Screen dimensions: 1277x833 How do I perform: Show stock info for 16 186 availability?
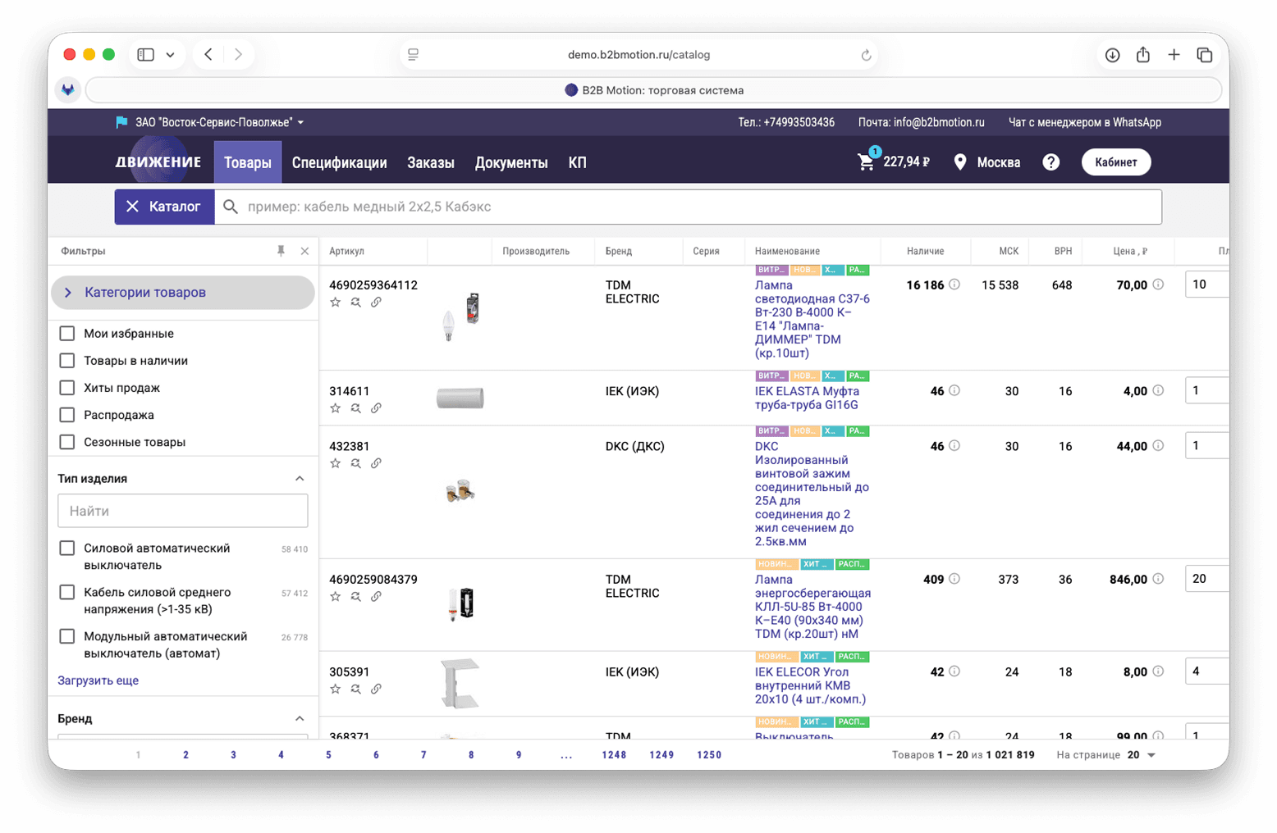pyautogui.click(x=954, y=284)
